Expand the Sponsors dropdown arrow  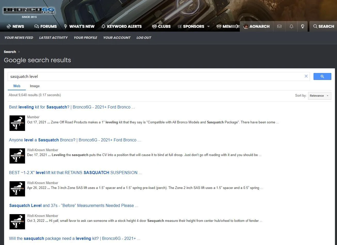[208, 26]
